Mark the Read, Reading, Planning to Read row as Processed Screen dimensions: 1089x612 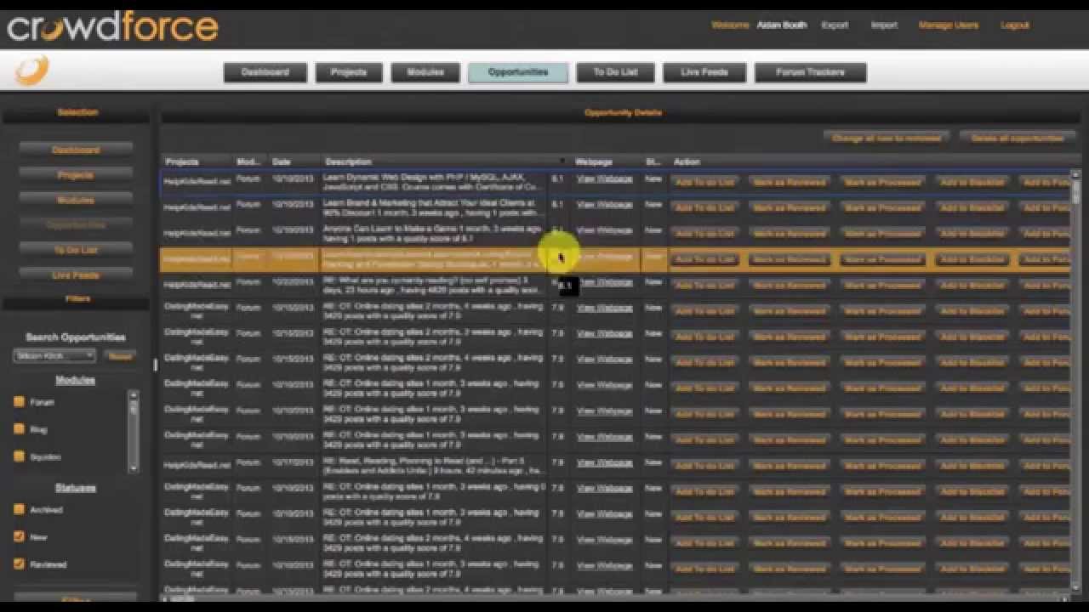click(x=882, y=466)
